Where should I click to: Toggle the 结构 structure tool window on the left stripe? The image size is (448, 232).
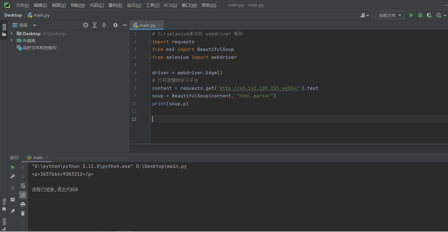(x=4, y=224)
